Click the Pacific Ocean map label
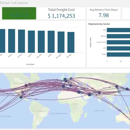 click(x=6, y=116)
